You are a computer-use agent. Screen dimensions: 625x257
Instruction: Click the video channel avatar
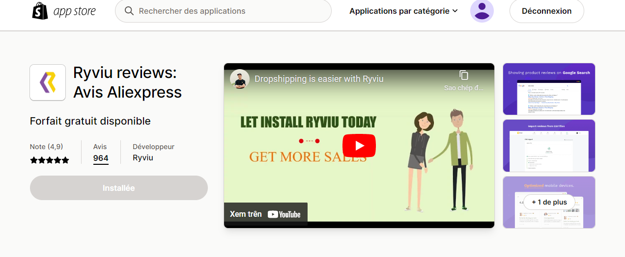(x=240, y=79)
